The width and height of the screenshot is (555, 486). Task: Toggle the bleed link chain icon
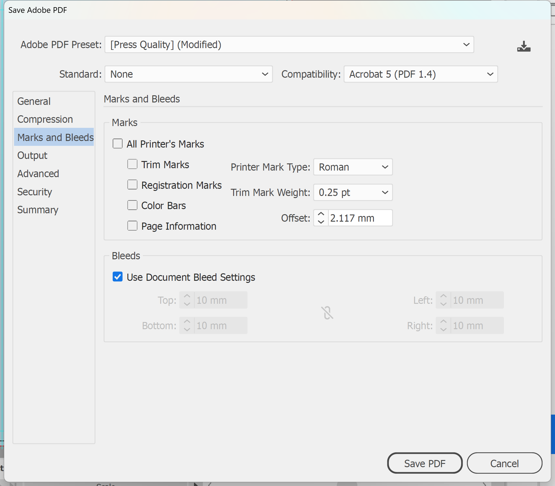[x=327, y=313]
